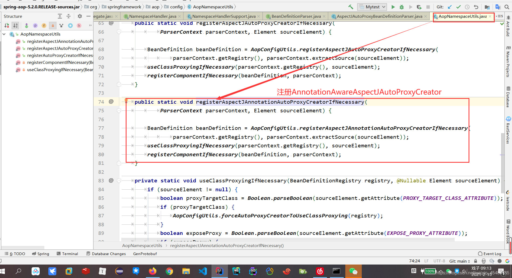This screenshot has width=512, height=278.
Task: Run Mytest using the green Run icon
Action: pos(393,7)
